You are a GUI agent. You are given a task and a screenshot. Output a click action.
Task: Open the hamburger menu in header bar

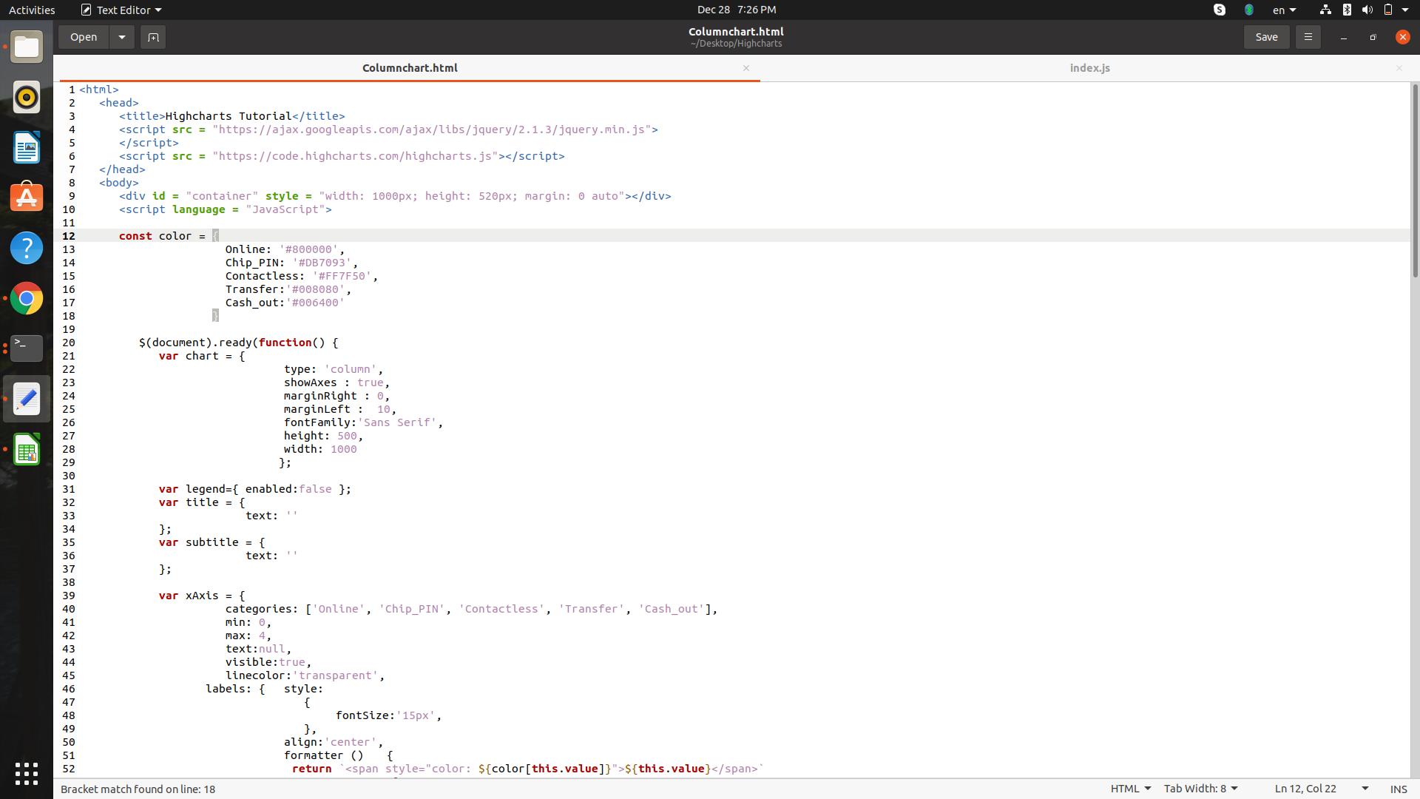coord(1308,37)
